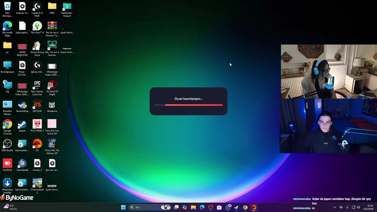This screenshot has width=377, height=212.
Task: Select WhatsApp Installer desktop icon
Action: [7, 186]
